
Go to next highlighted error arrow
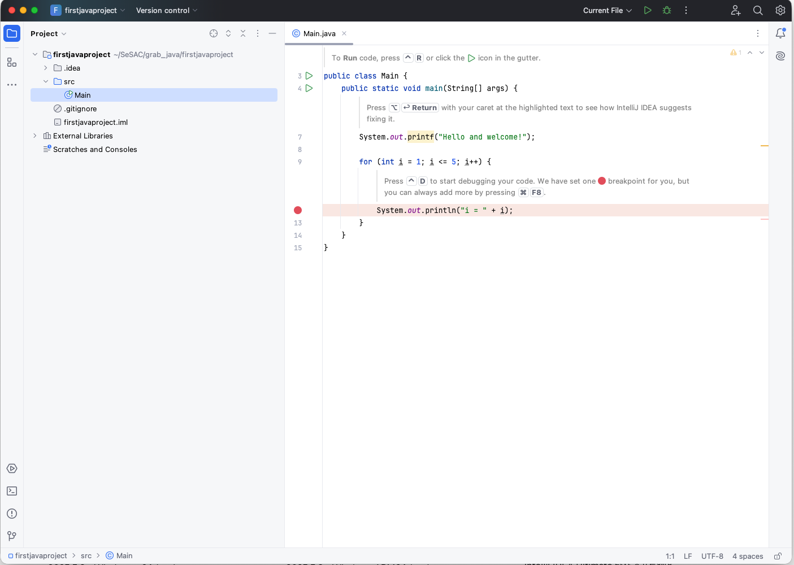pyautogui.click(x=762, y=53)
